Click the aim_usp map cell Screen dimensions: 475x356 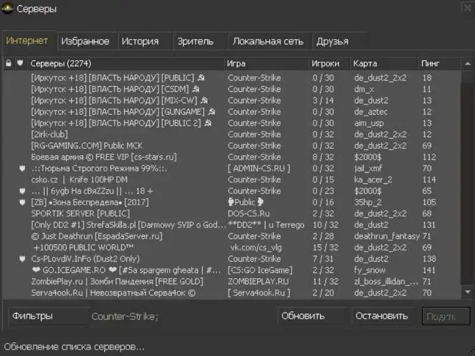[369, 123]
